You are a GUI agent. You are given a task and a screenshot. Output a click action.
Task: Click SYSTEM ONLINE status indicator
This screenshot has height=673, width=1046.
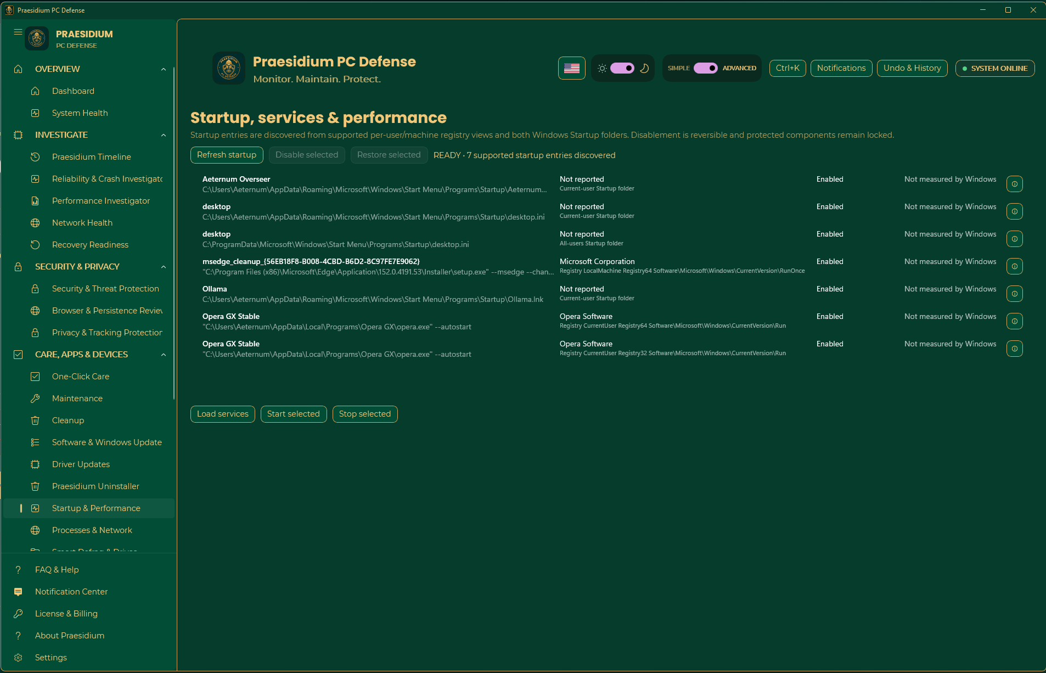[x=995, y=68]
